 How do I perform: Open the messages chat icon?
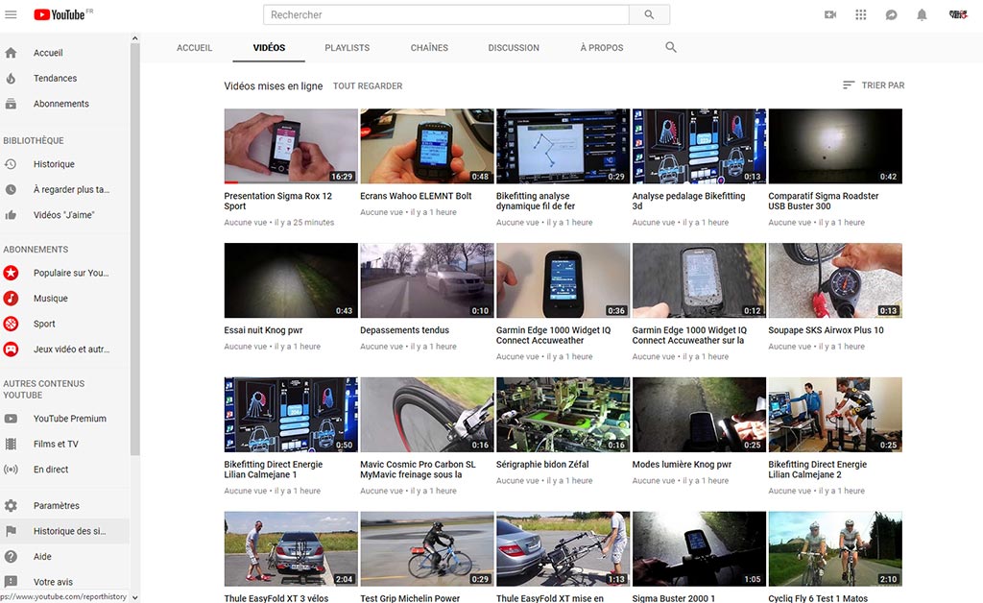pos(891,14)
